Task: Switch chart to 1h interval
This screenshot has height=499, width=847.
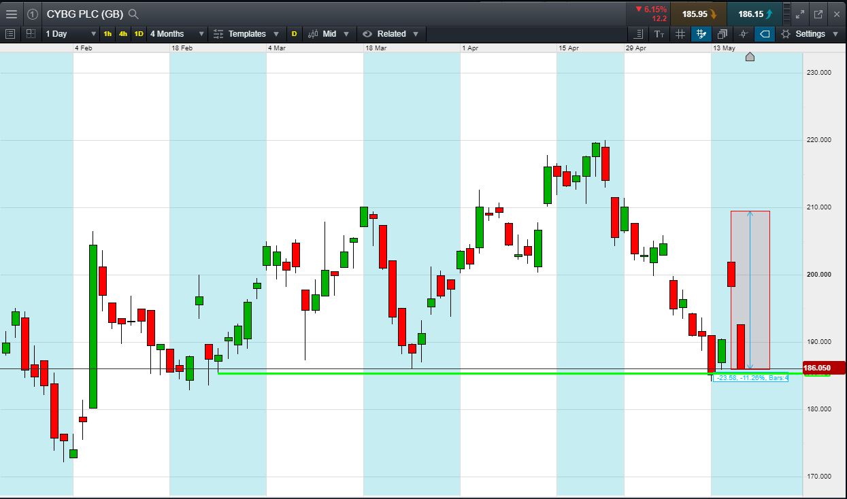Action: [x=107, y=33]
